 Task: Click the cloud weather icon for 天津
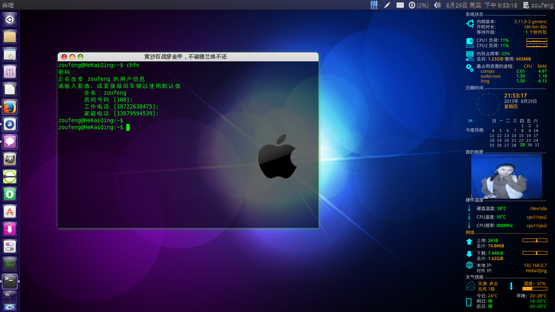point(470,286)
